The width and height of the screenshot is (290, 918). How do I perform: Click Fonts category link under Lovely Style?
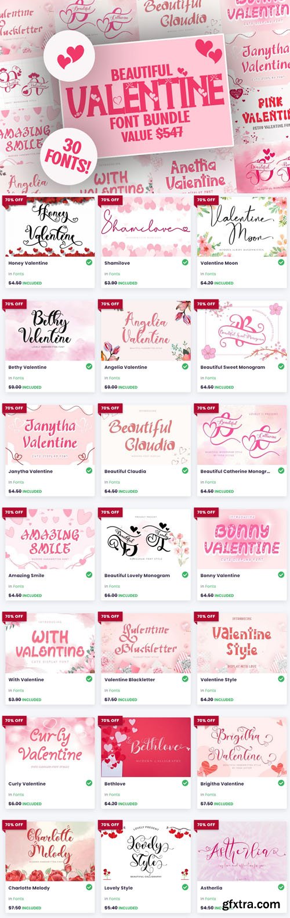click(x=115, y=898)
